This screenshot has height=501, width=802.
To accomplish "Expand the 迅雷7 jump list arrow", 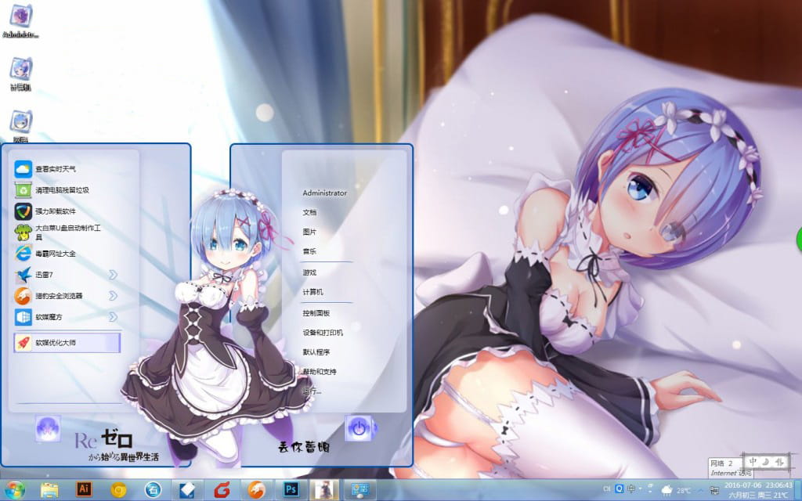I will [113, 275].
